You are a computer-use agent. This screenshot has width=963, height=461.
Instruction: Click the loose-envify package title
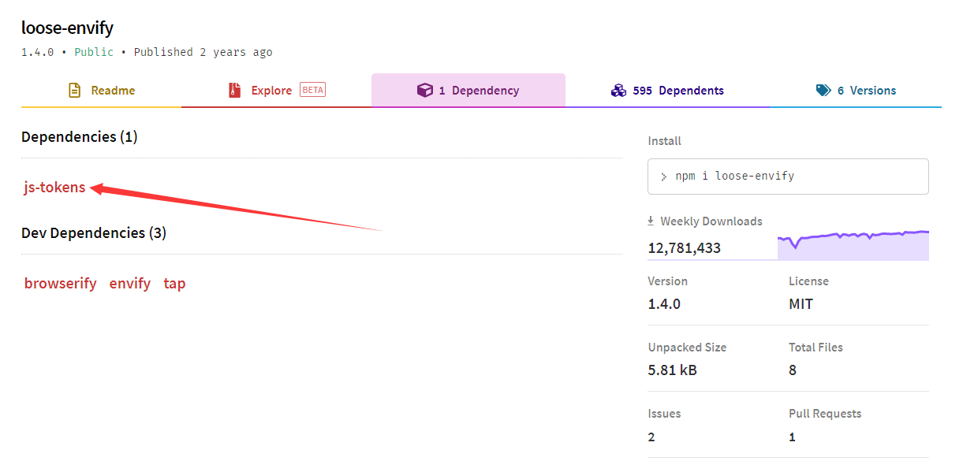coord(68,28)
